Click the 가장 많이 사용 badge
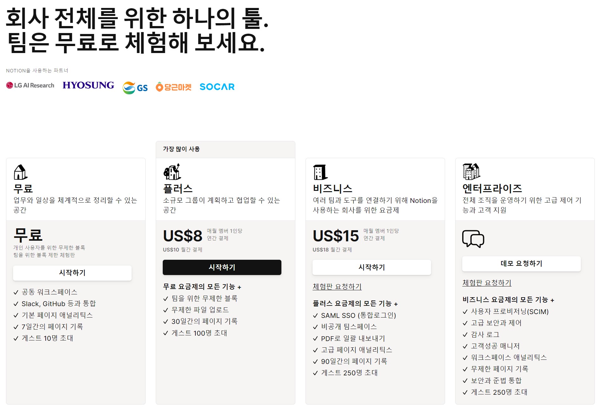 coord(181,149)
